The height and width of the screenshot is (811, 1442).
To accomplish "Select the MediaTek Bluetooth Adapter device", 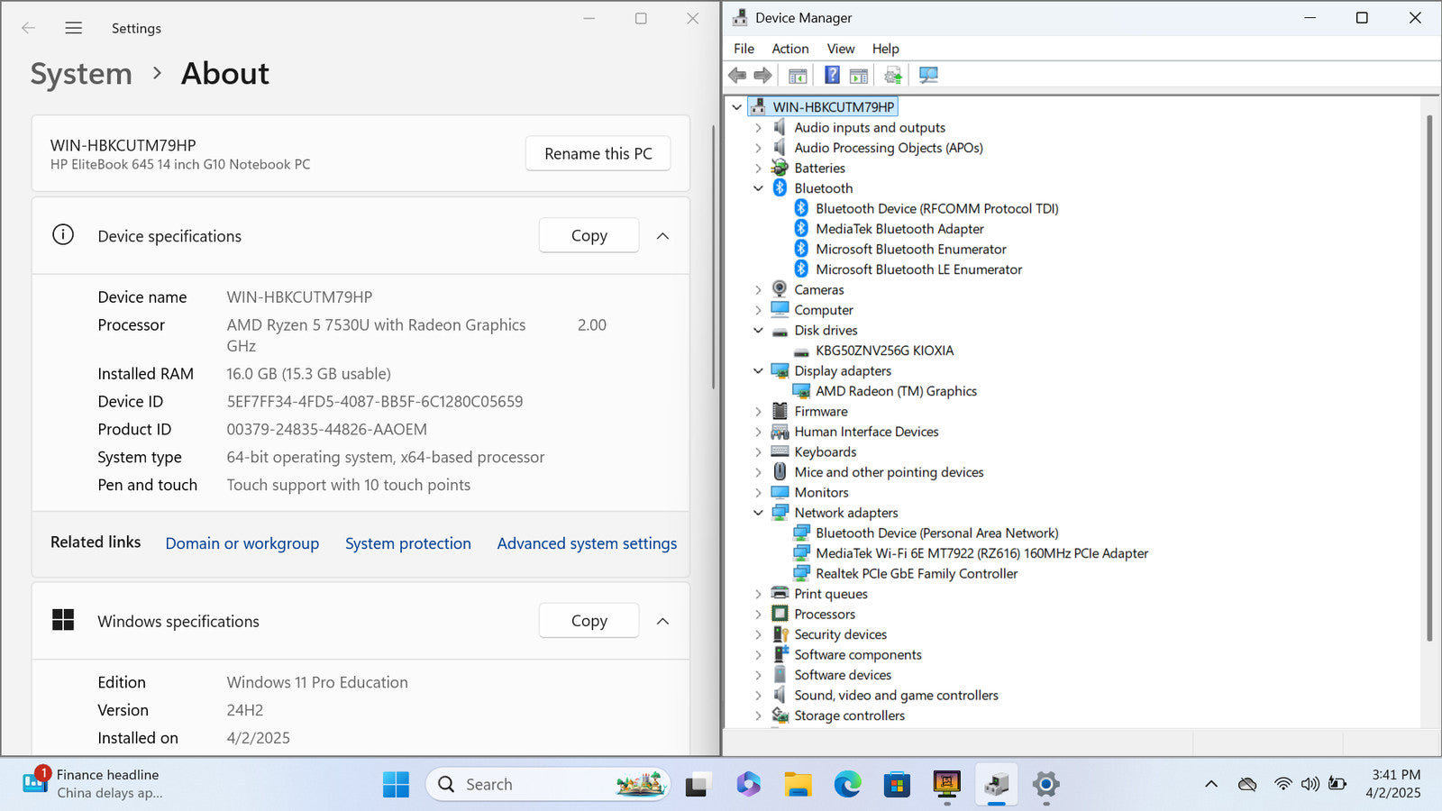I will [x=899, y=229].
